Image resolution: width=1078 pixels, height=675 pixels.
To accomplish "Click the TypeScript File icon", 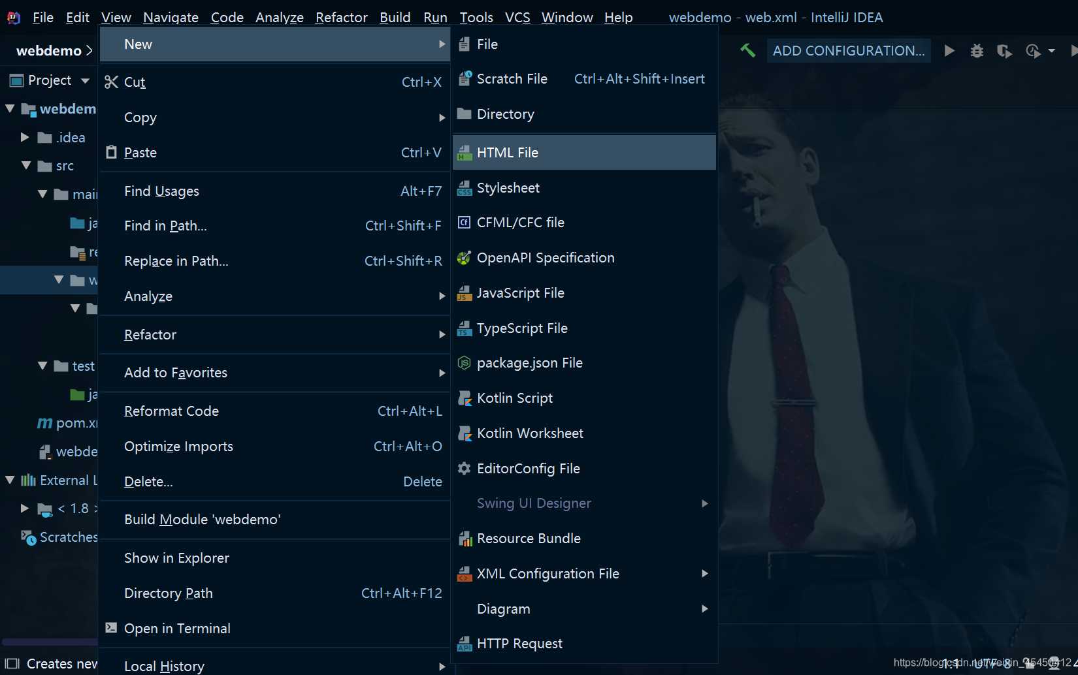I will tap(465, 328).
